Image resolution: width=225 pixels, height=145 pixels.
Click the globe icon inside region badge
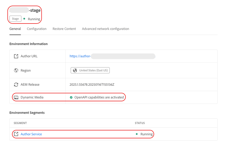point(75,70)
